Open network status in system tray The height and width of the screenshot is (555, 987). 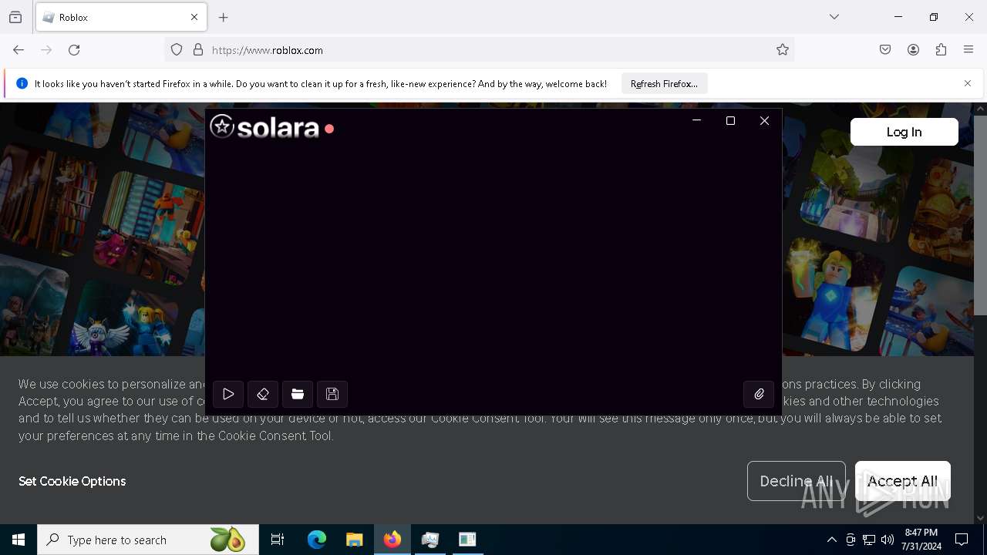[869, 540]
